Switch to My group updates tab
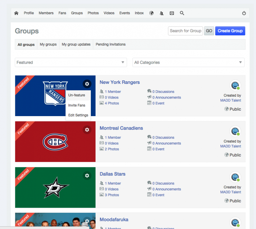 pos(76,44)
